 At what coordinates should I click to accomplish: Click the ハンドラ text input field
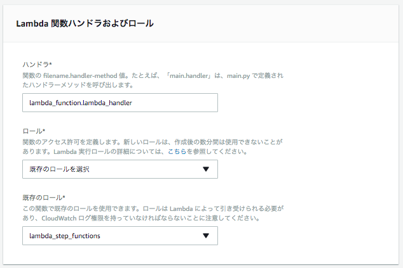(120, 103)
